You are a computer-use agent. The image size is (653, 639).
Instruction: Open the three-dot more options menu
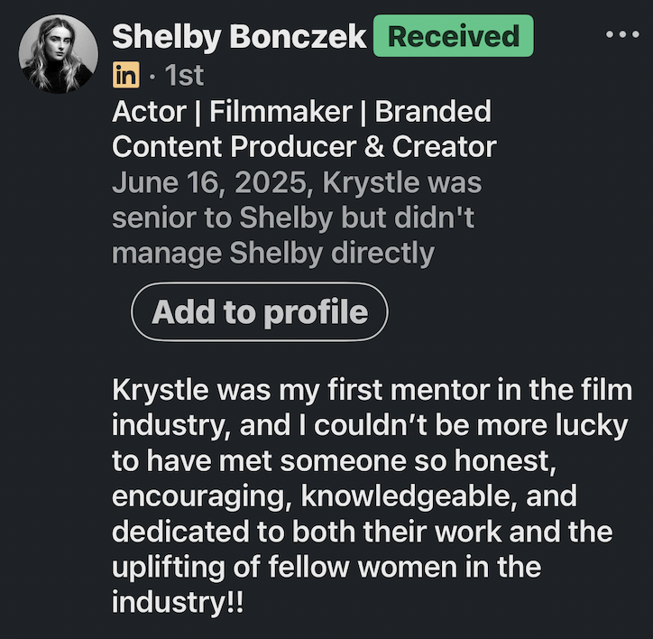[622, 35]
